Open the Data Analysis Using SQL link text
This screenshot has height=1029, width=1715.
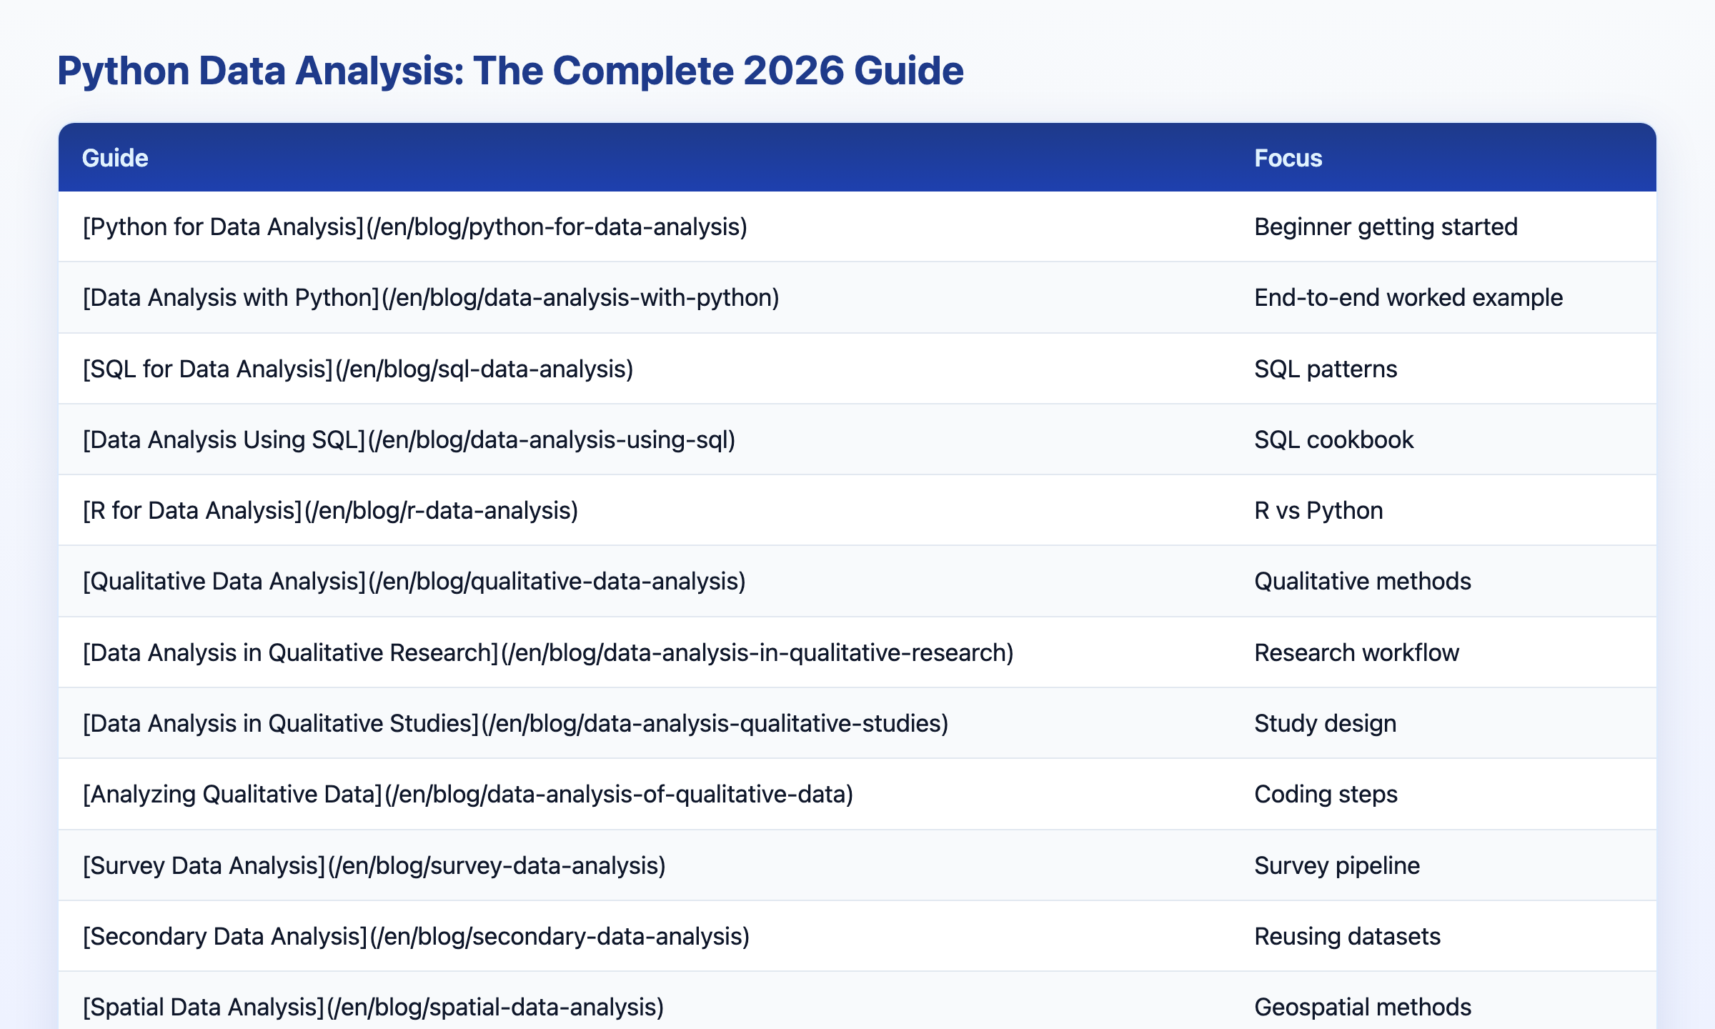point(409,439)
